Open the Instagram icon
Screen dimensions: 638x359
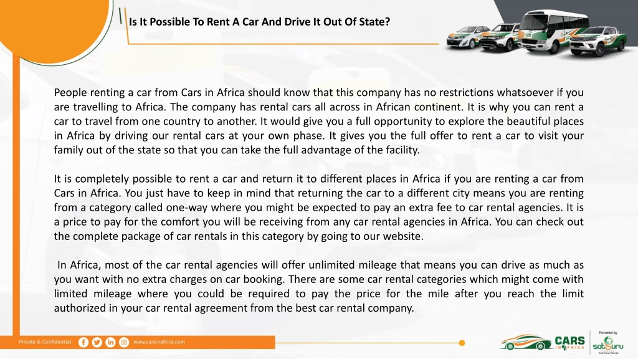[x=124, y=342]
